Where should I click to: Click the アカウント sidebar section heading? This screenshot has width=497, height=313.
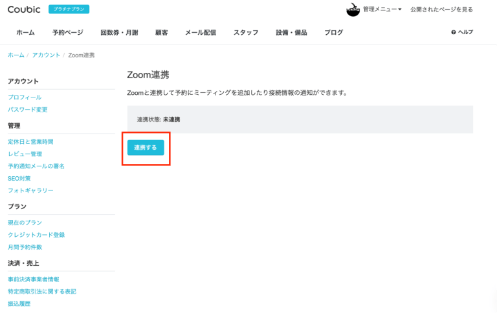tap(23, 81)
